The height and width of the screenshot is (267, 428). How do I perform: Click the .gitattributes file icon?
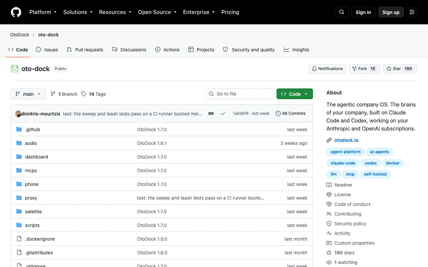point(19,253)
